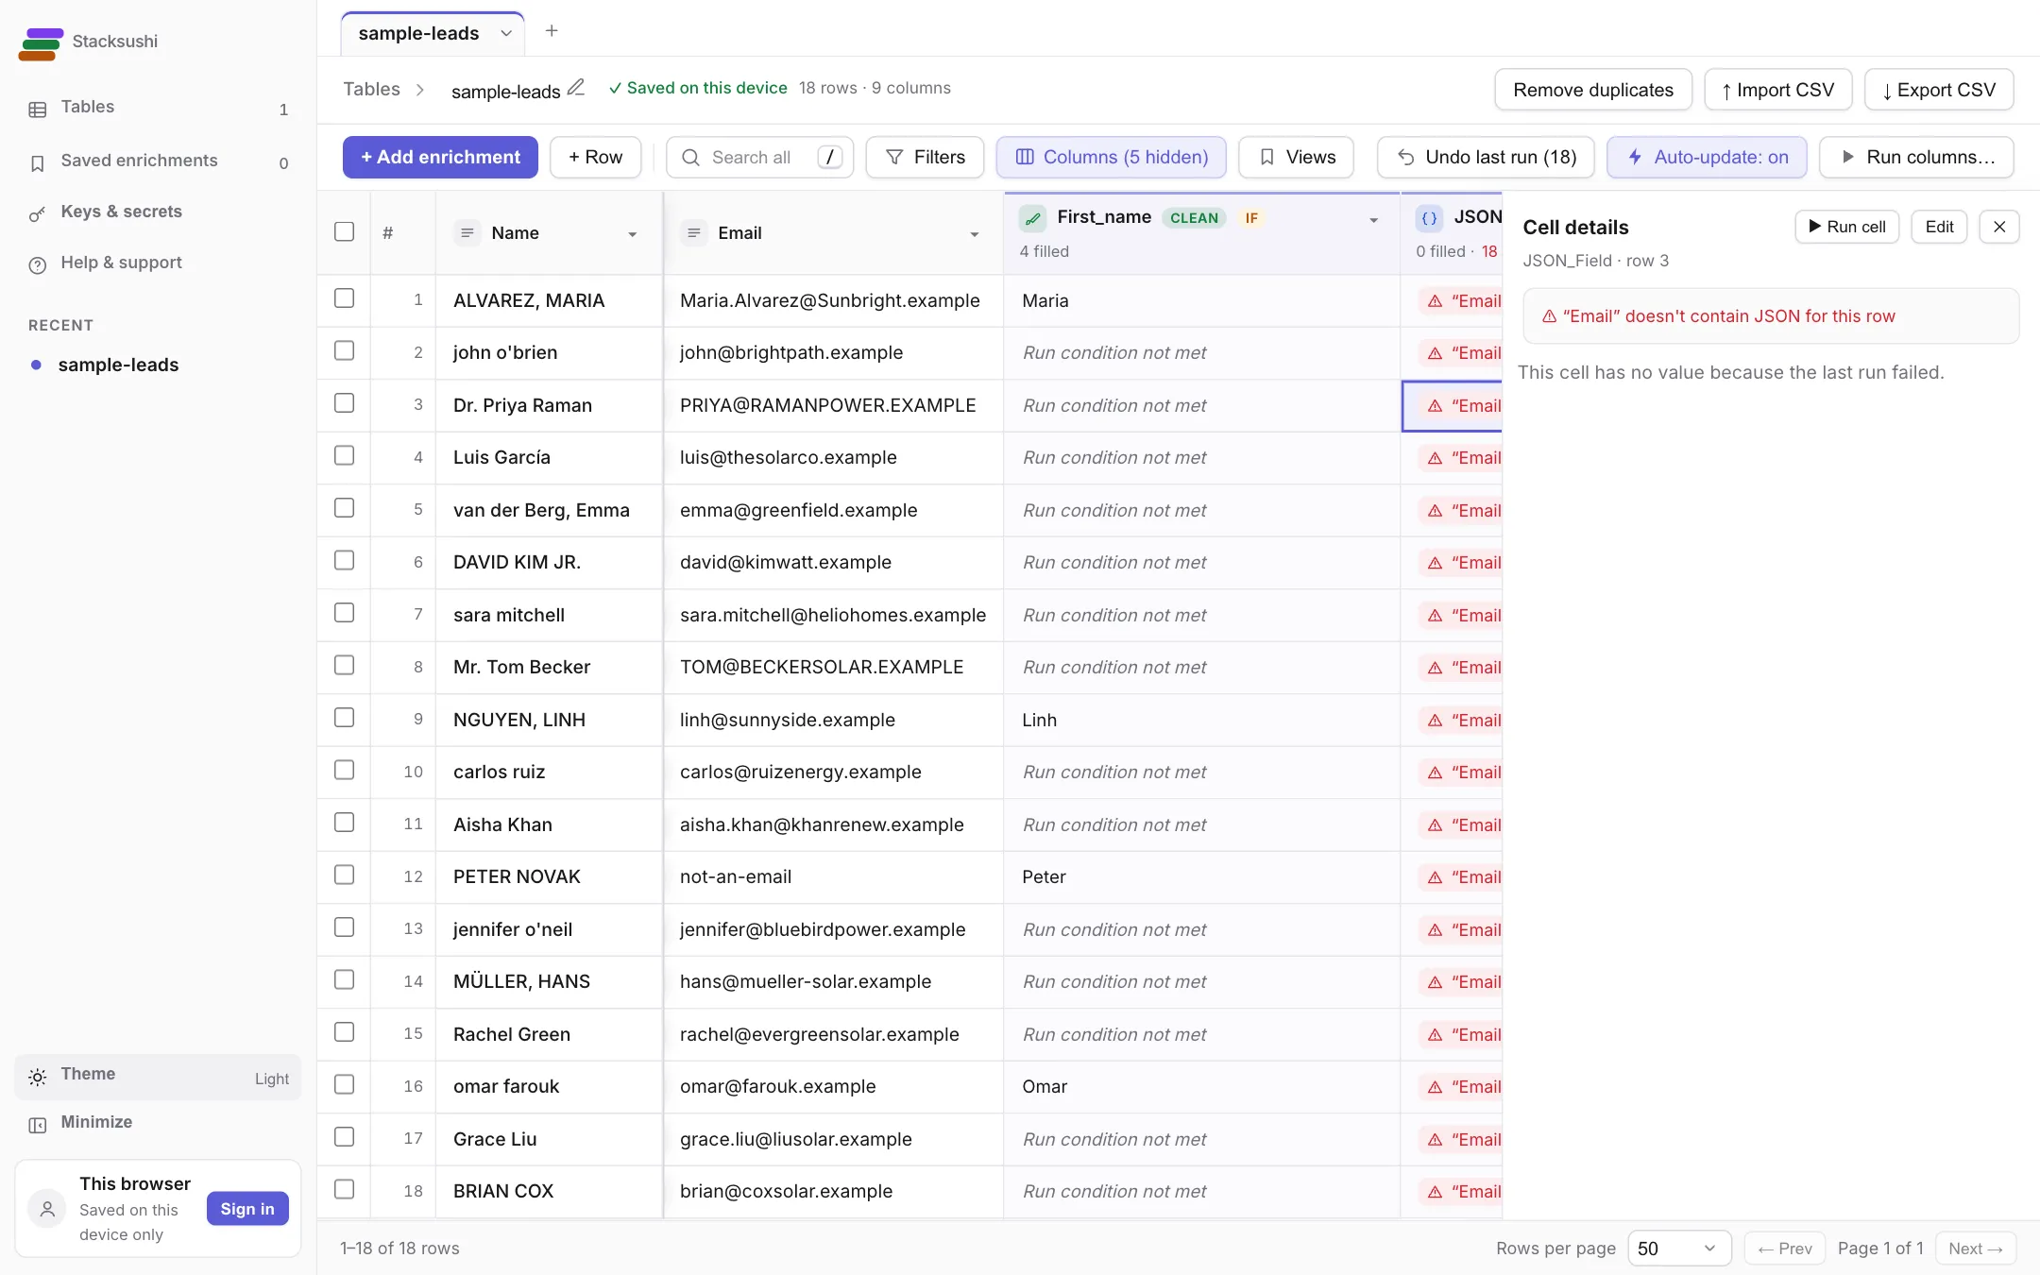
Task: Click the Export CSV button
Action: point(1939,90)
